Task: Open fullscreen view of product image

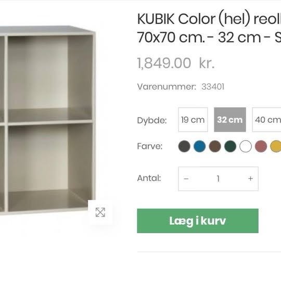Action: 100,212
